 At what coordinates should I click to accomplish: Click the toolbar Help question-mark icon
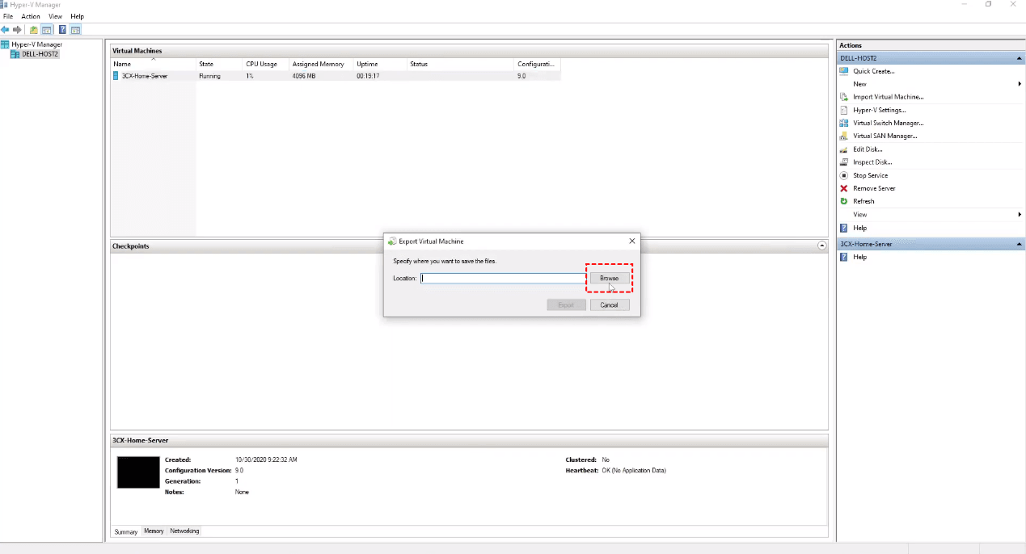tap(62, 30)
